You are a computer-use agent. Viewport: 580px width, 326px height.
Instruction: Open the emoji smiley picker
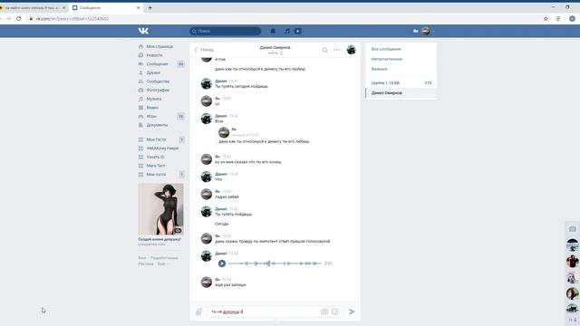tap(334, 312)
